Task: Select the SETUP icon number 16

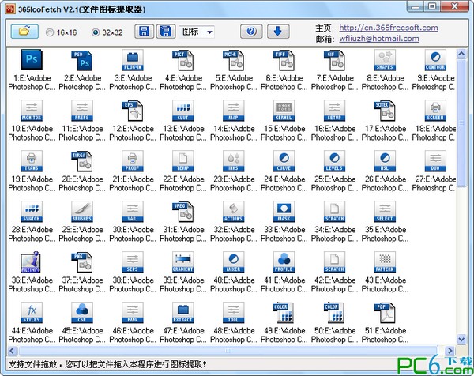Action: [334, 111]
